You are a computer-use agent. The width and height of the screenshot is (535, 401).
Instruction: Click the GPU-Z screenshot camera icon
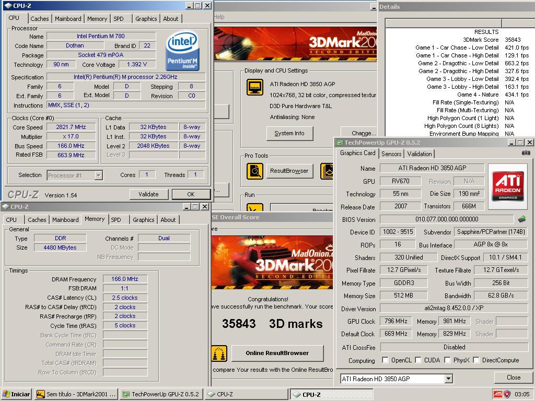click(x=526, y=153)
